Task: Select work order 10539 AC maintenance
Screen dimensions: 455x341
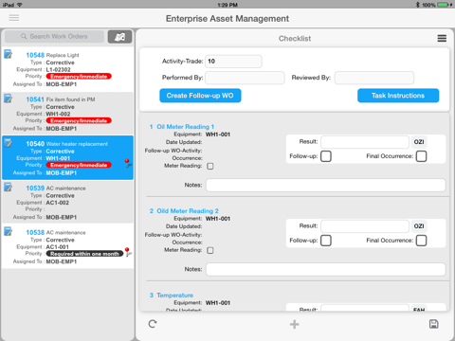Action: (67, 202)
